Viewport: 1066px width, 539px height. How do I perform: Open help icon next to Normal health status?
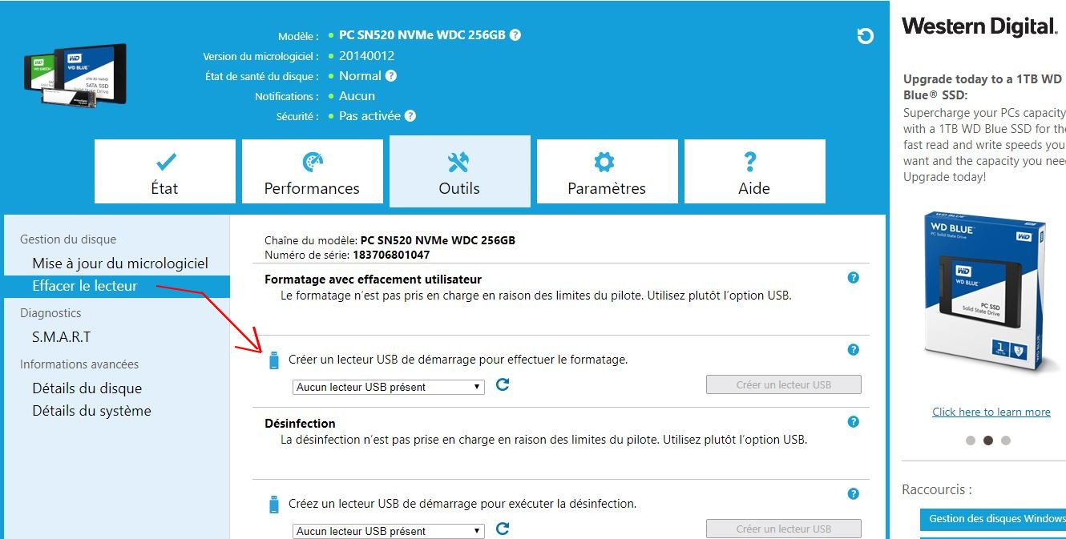(390, 76)
